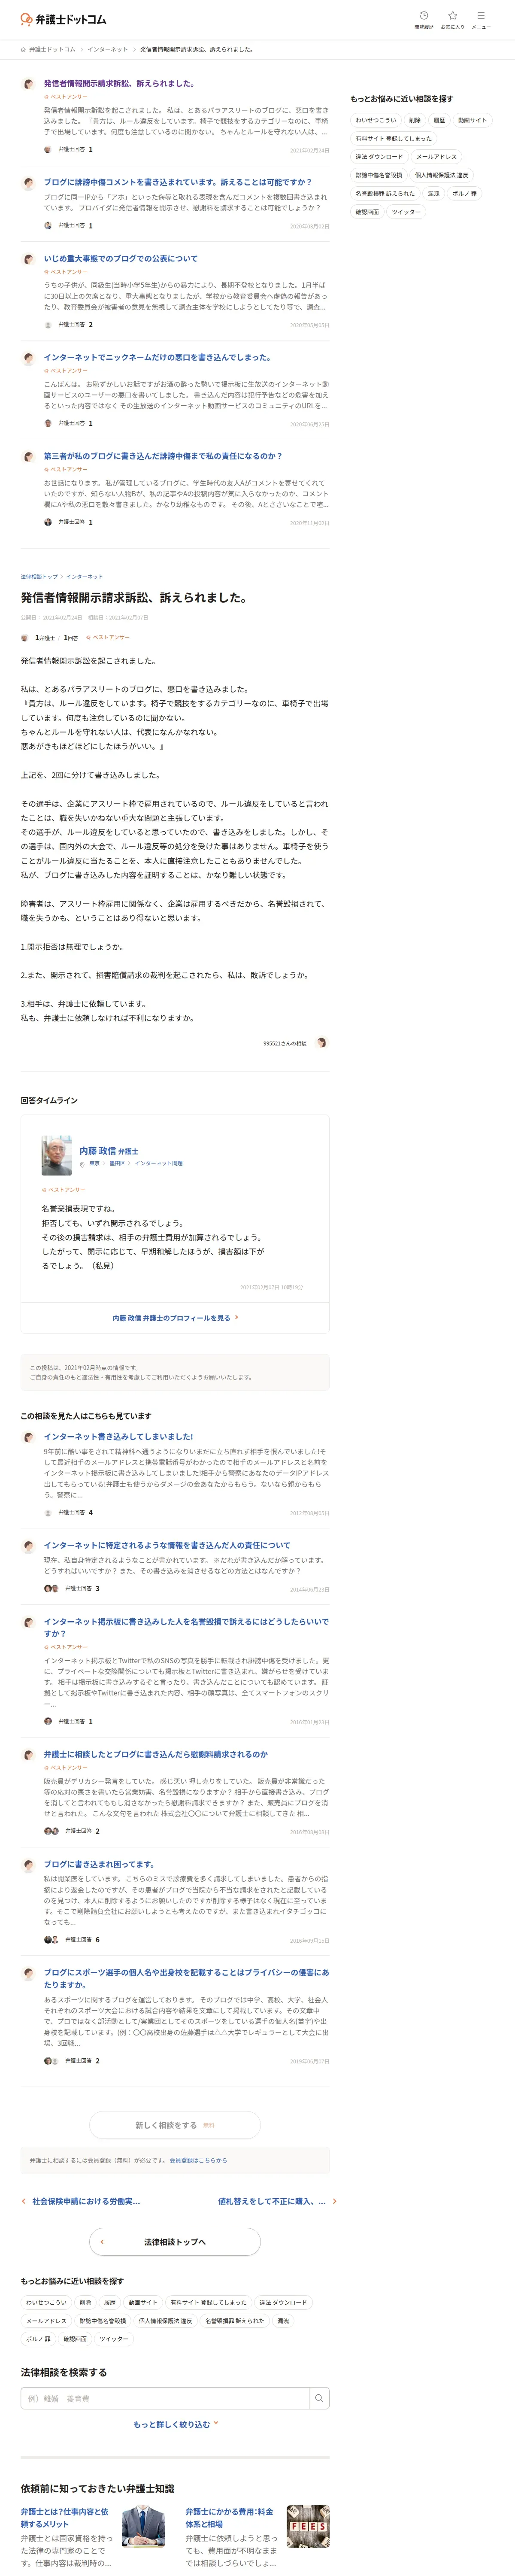Click avatar beside ブログに書き込まれ困ってます。 question
Screen dimensions: 515x2576
pos(28,1865)
